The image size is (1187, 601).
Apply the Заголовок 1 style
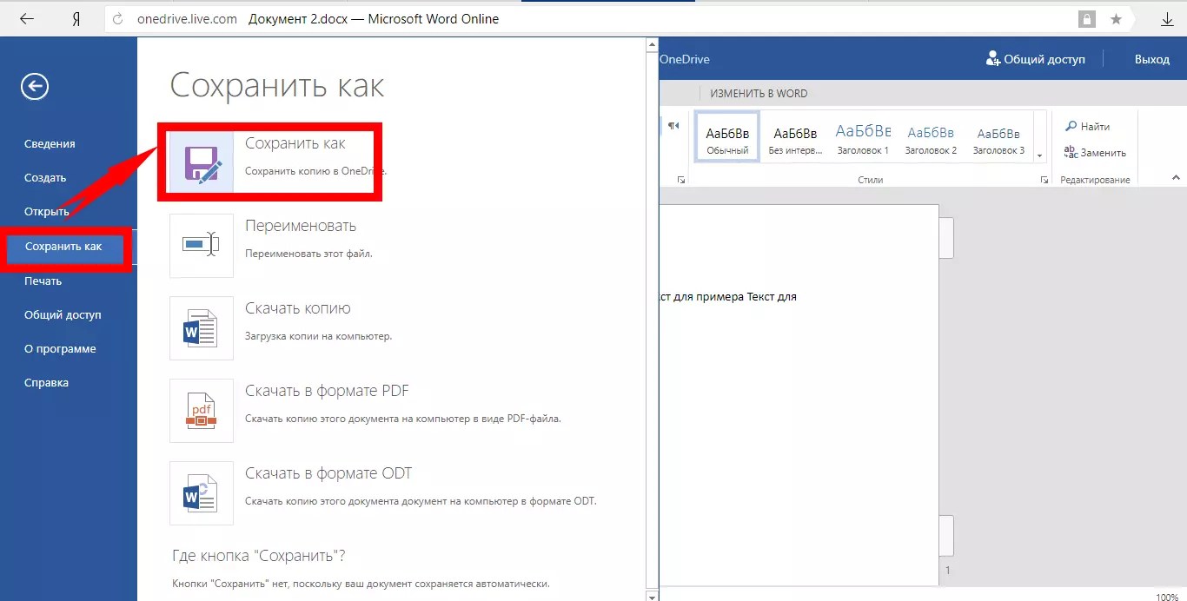coord(863,136)
